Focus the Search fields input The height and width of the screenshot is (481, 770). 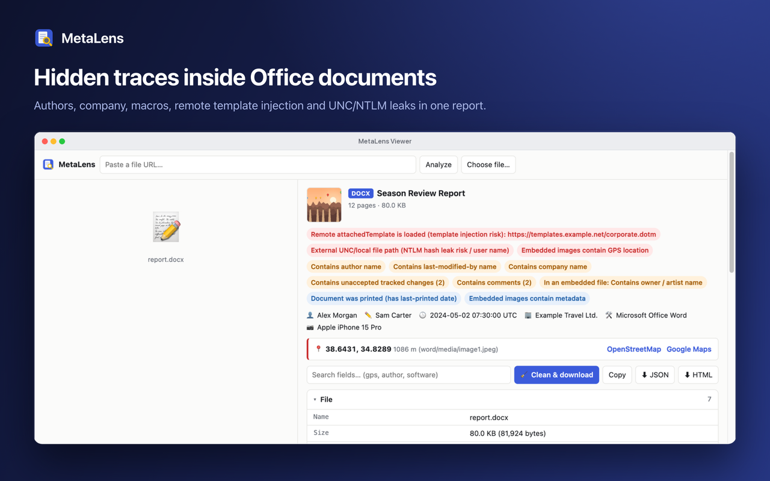point(408,375)
